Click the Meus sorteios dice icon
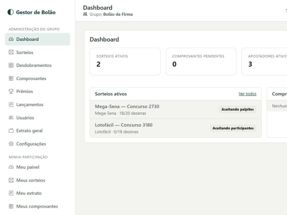The height and width of the screenshot is (215, 287). click(11, 180)
